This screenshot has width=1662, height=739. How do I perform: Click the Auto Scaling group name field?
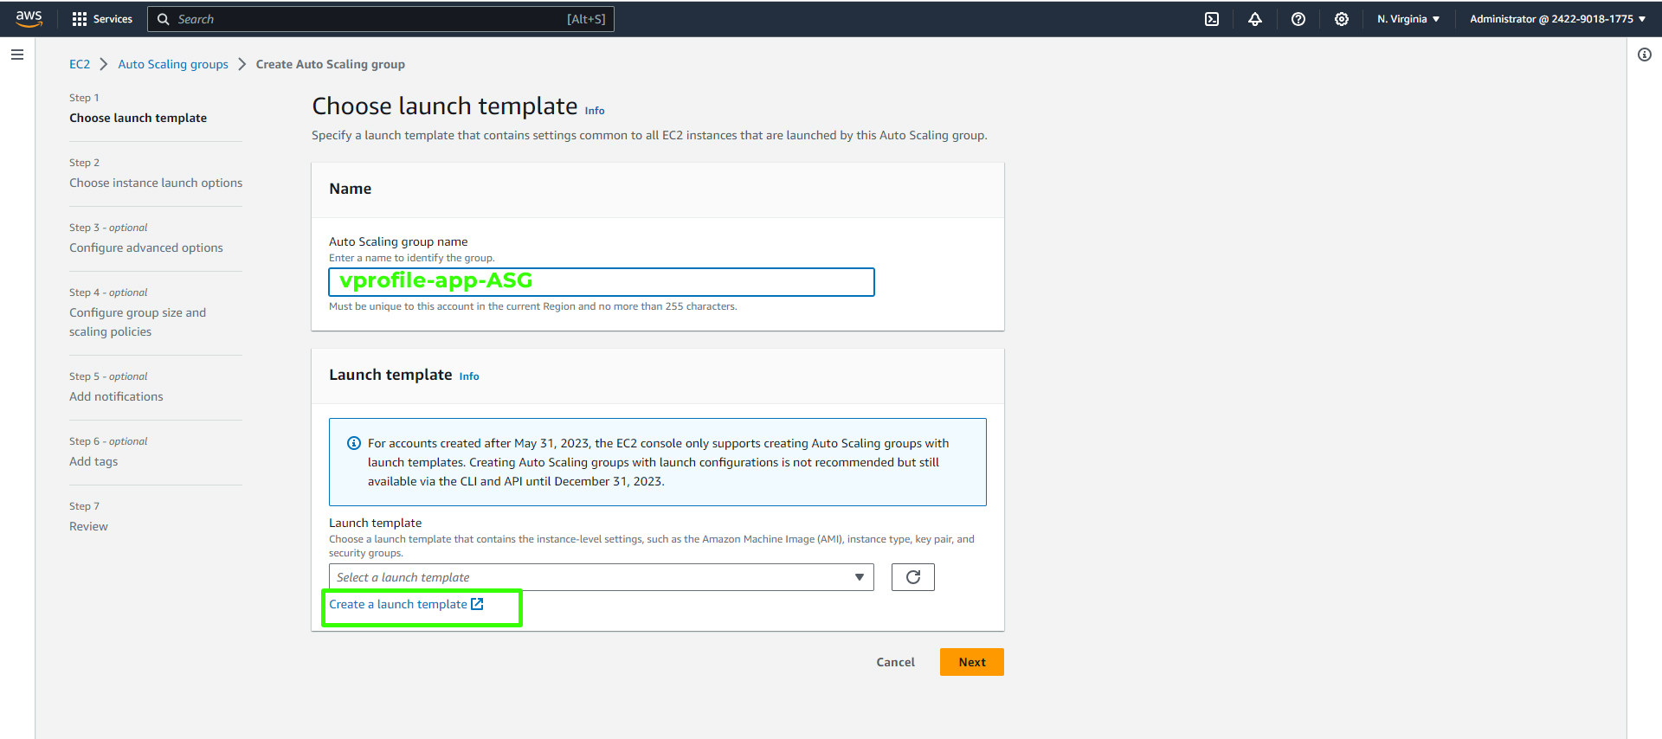point(602,282)
